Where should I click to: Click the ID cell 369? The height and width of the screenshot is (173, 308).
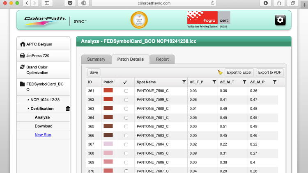(x=91, y=162)
